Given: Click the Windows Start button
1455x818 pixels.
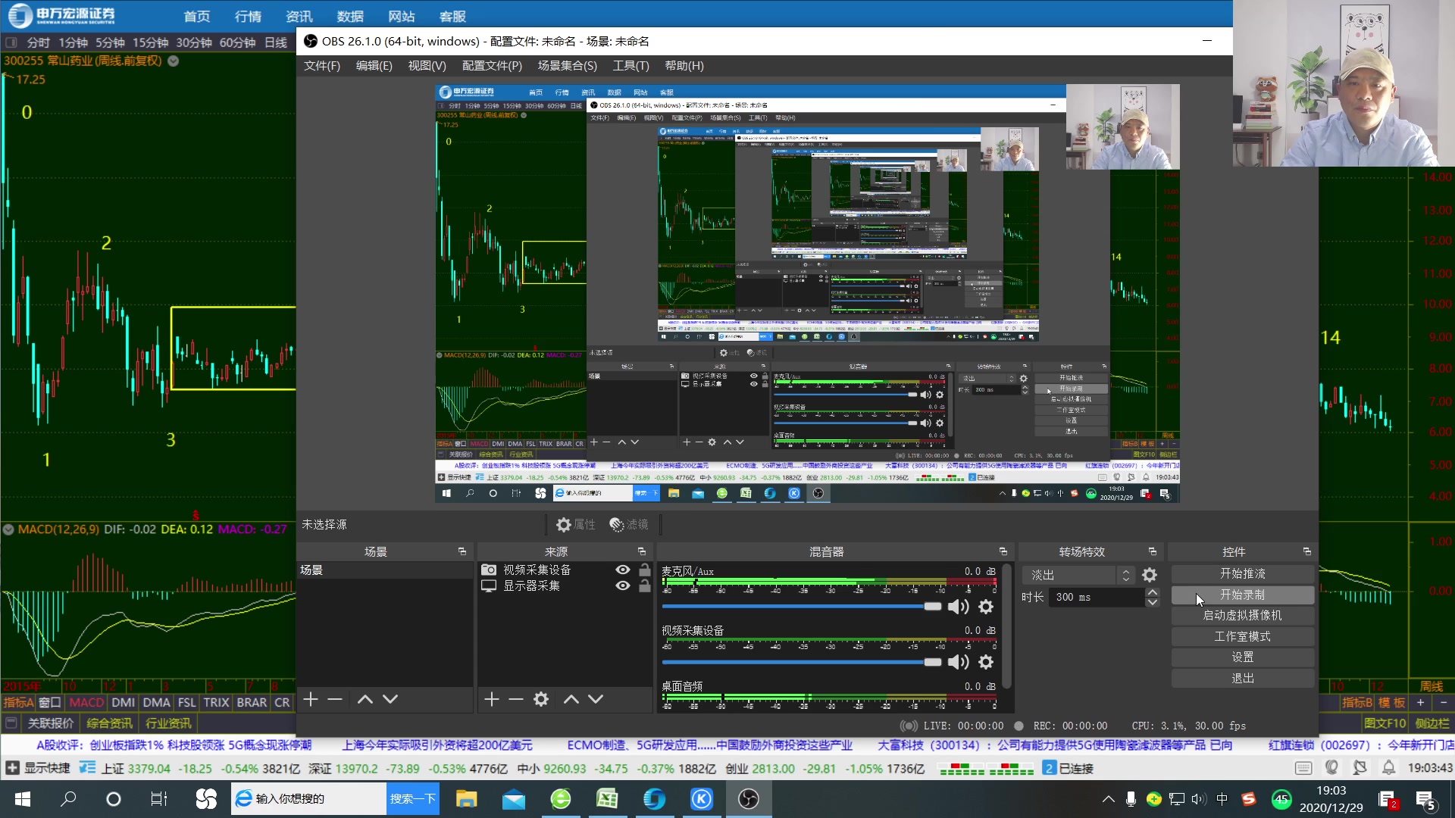Looking at the screenshot, I should coord(23,798).
